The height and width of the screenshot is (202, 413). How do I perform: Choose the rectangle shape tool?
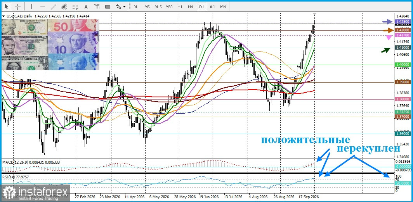108,7
